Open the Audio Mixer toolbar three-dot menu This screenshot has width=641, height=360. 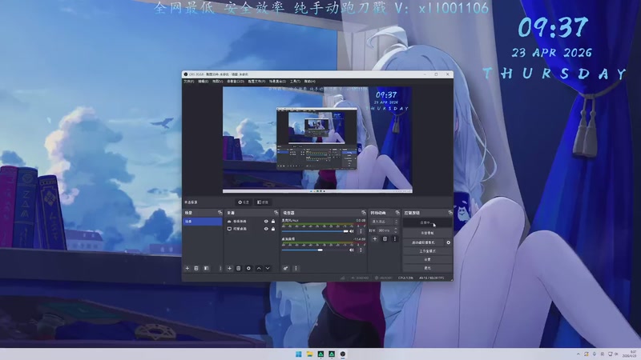click(x=296, y=268)
